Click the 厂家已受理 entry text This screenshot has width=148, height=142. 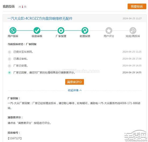coord(21,66)
